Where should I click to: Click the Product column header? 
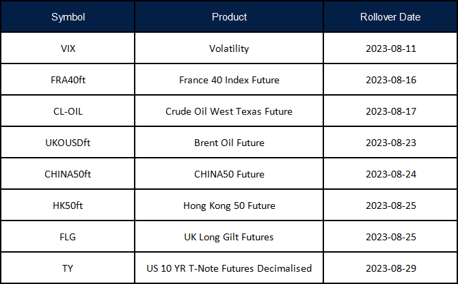[229, 17]
